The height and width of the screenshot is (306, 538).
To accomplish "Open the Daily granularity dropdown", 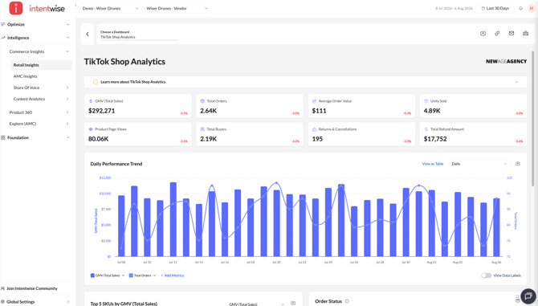I will pos(479,164).
